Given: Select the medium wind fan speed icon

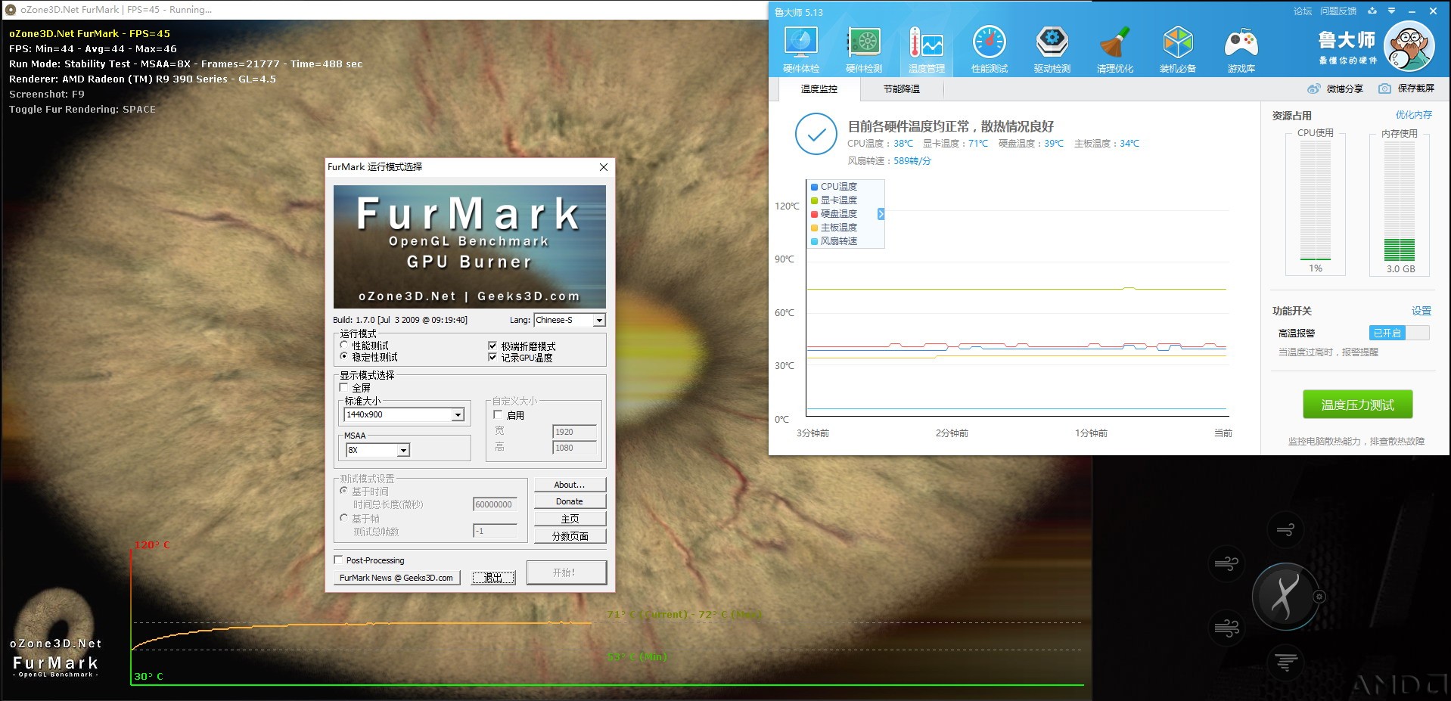Looking at the screenshot, I should [1226, 564].
